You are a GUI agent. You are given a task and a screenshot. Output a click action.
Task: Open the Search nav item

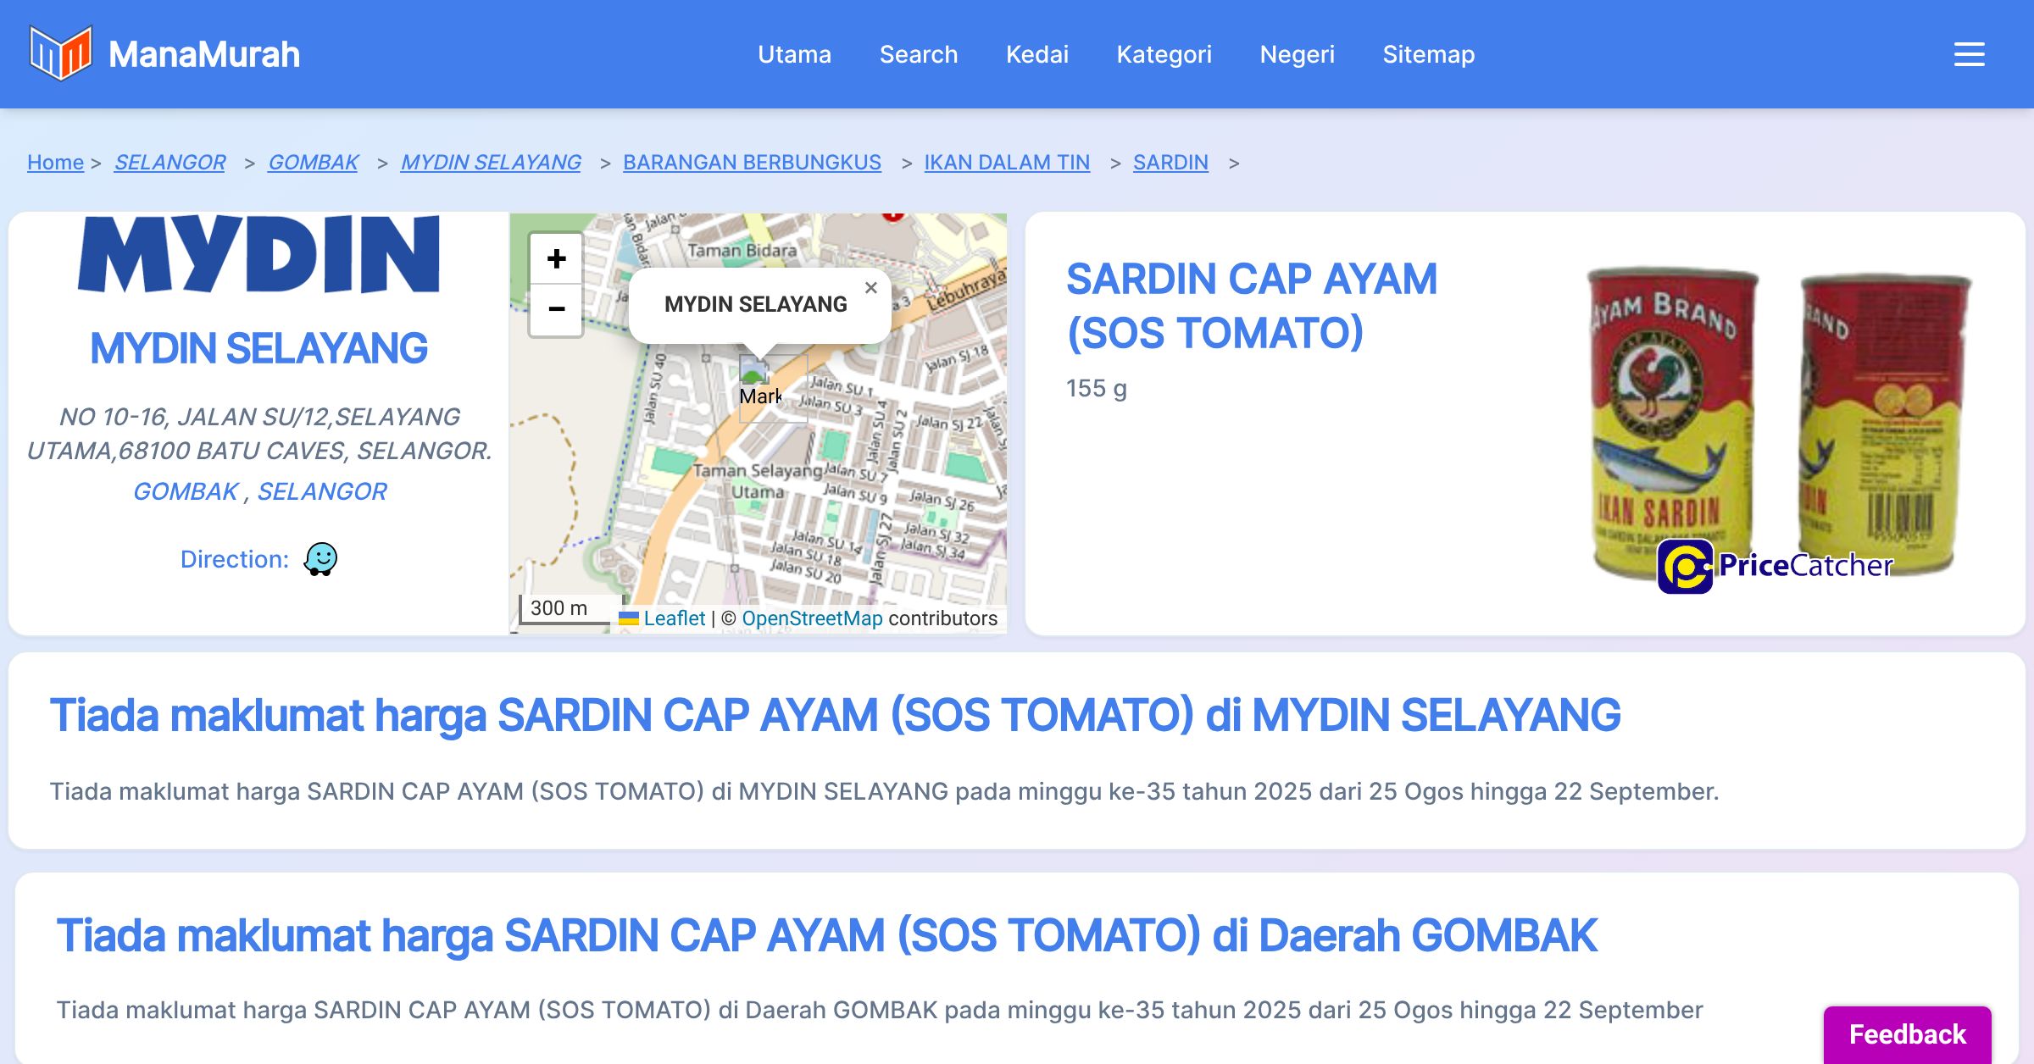coord(919,54)
